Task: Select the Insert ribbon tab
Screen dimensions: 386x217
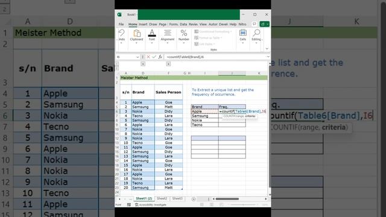Action: [143, 24]
